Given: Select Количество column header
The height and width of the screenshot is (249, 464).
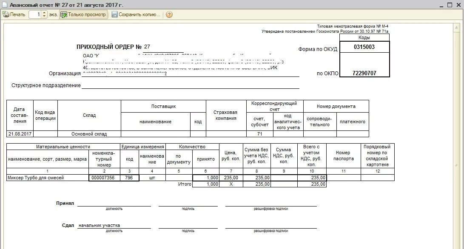Looking at the screenshot, I should pos(192,147).
